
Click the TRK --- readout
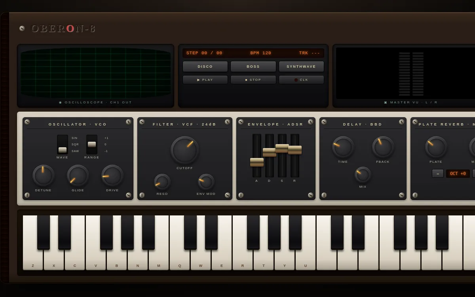coord(310,53)
